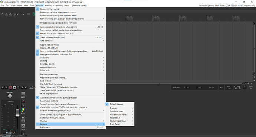The image size is (256, 137).
Task: Click the REAPER application icon in the title bar
Action: [1, 2]
